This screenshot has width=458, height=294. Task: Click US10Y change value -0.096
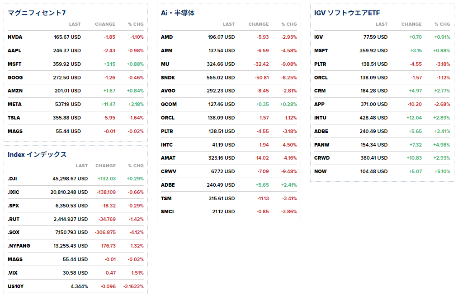[108, 286]
